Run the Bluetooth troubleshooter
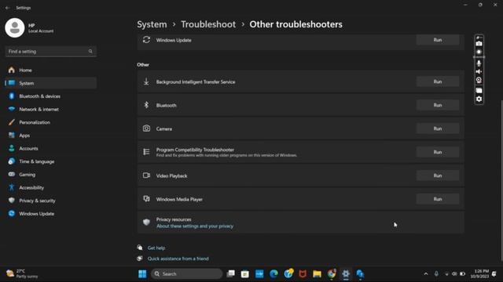This screenshot has width=503, height=282. point(438,105)
